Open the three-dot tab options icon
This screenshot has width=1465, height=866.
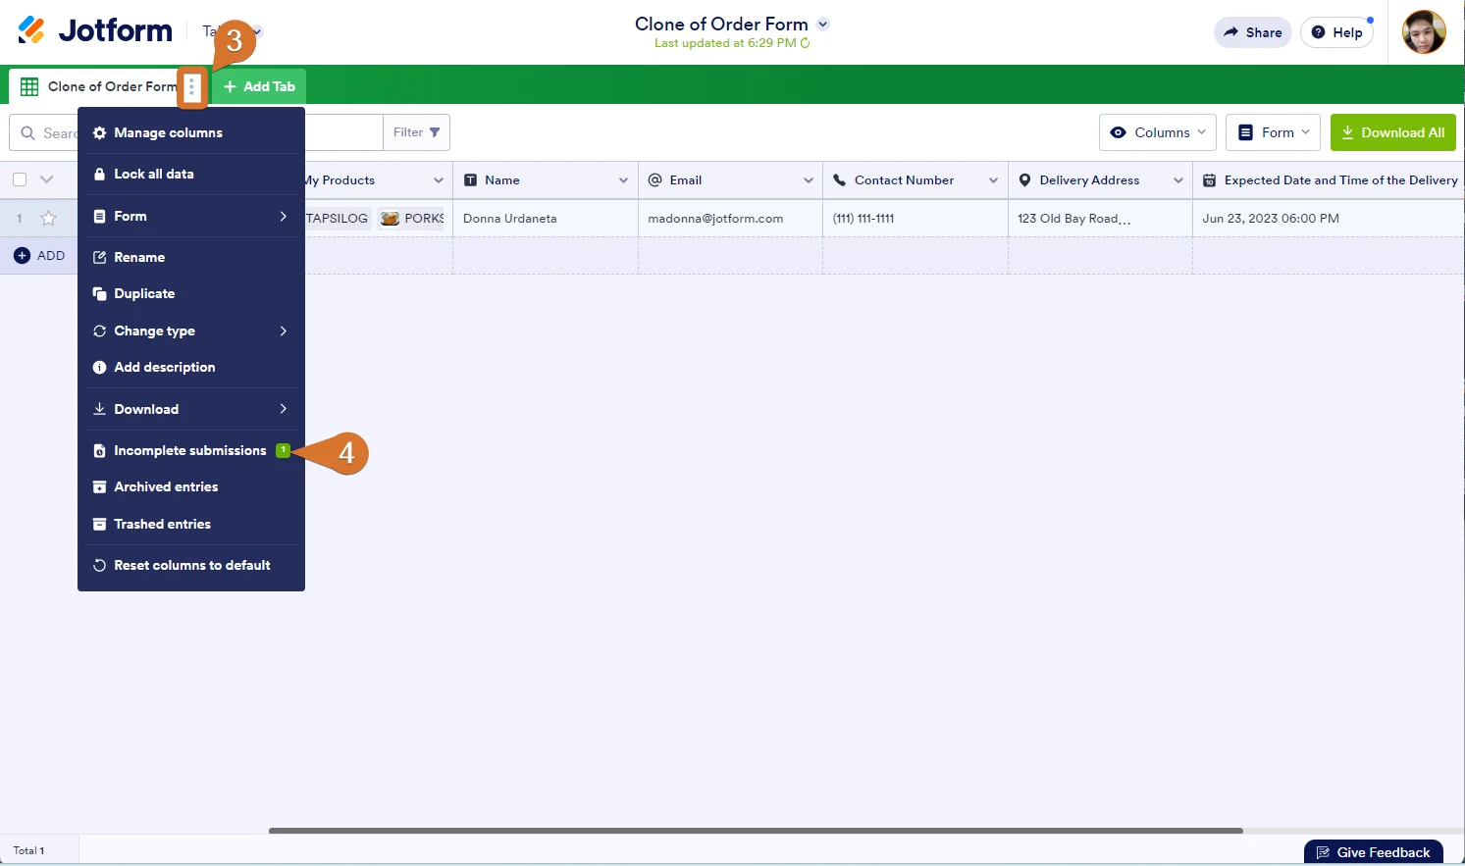point(192,86)
